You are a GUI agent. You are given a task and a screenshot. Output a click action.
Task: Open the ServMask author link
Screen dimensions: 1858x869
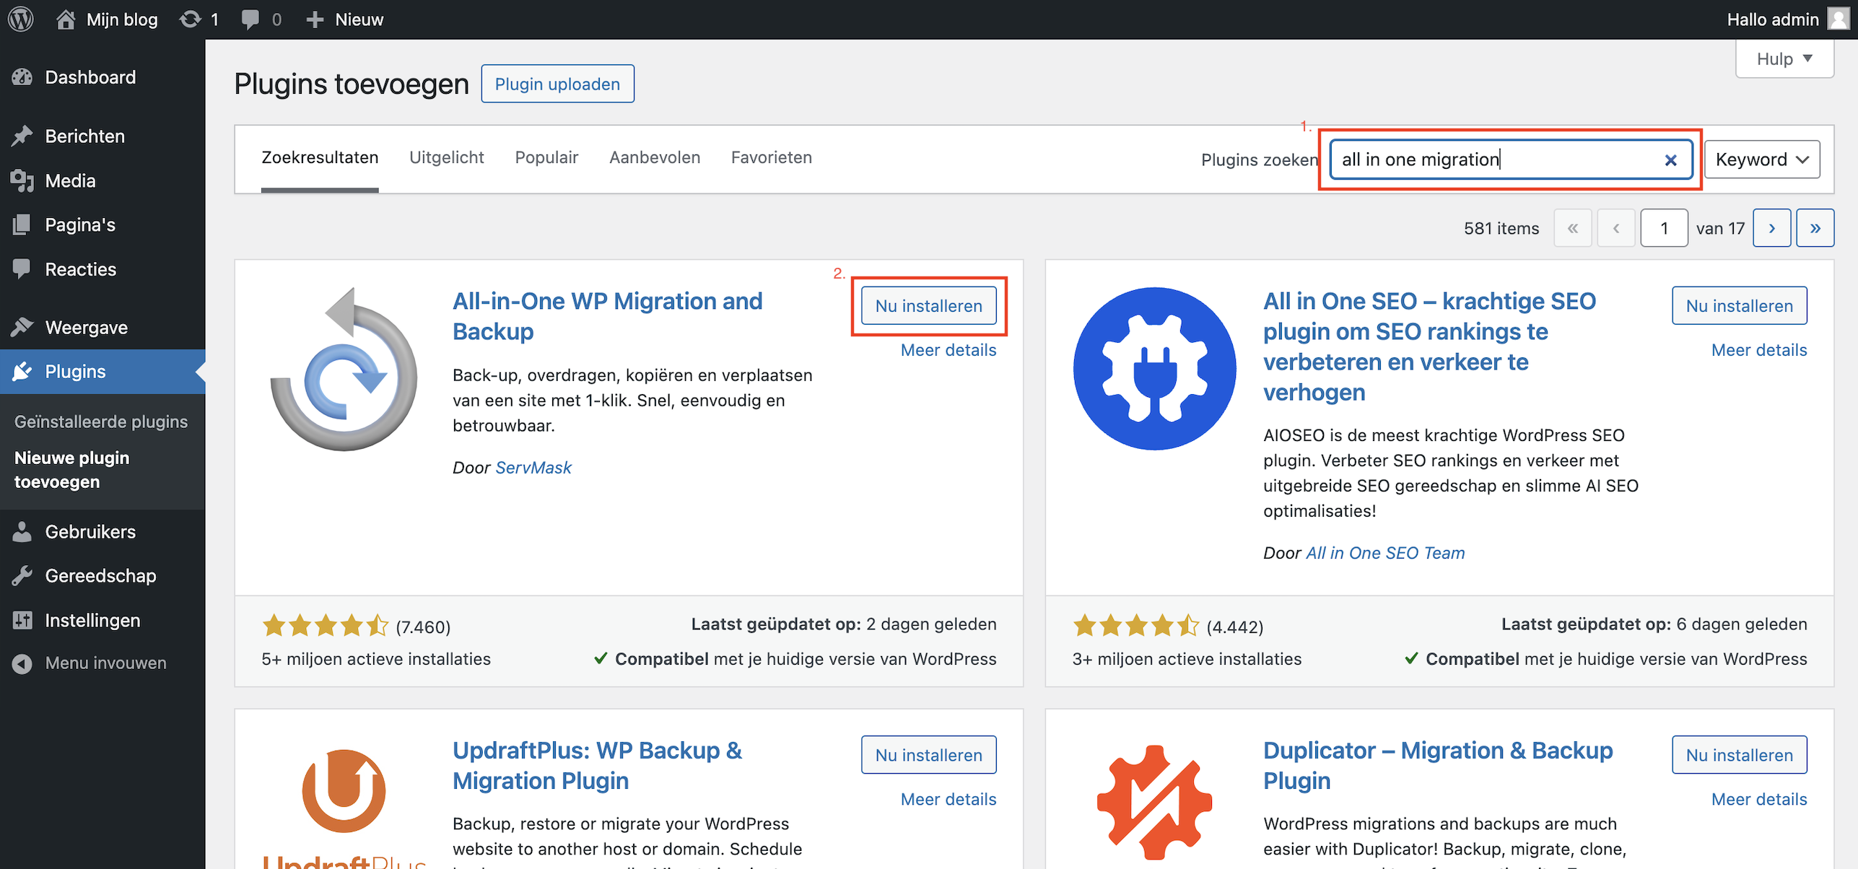pyautogui.click(x=533, y=467)
